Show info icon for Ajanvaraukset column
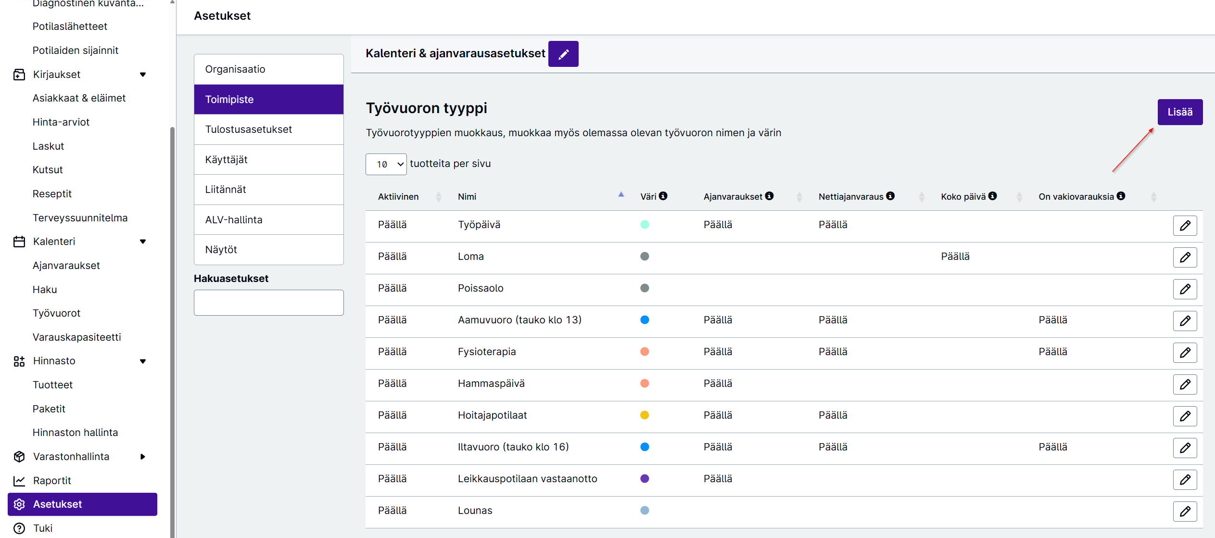Viewport: 1215px width, 538px height. [x=769, y=196]
